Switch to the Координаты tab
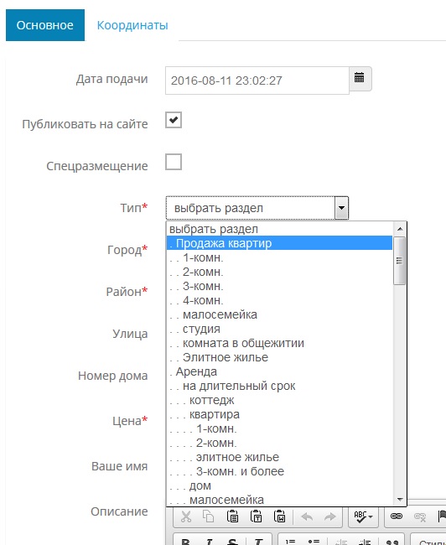The image size is (446, 545). pos(132,25)
